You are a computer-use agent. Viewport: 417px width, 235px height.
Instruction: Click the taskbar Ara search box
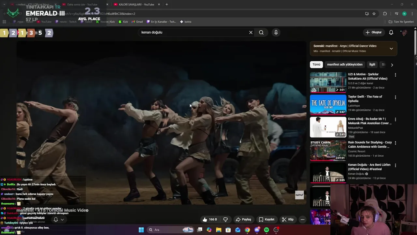pyautogui.click(x=171, y=230)
